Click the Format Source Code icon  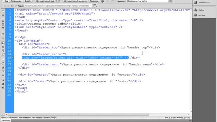point(3,88)
